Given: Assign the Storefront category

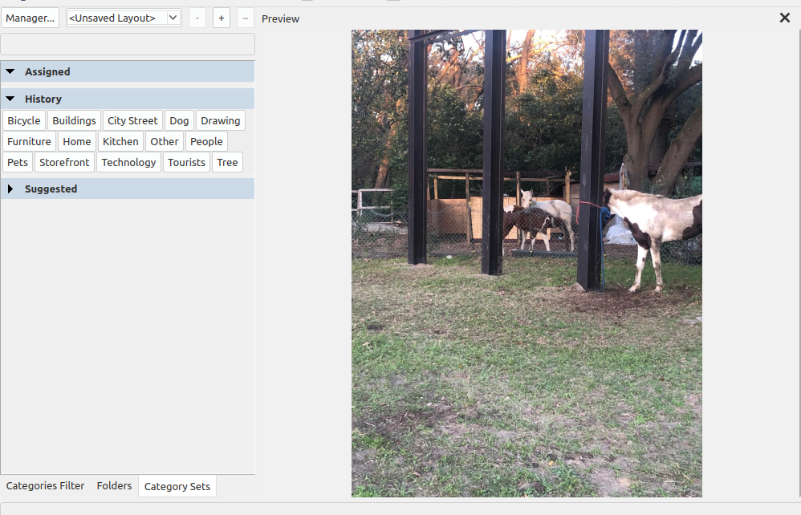Looking at the screenshot, I should tap(64, 162).
